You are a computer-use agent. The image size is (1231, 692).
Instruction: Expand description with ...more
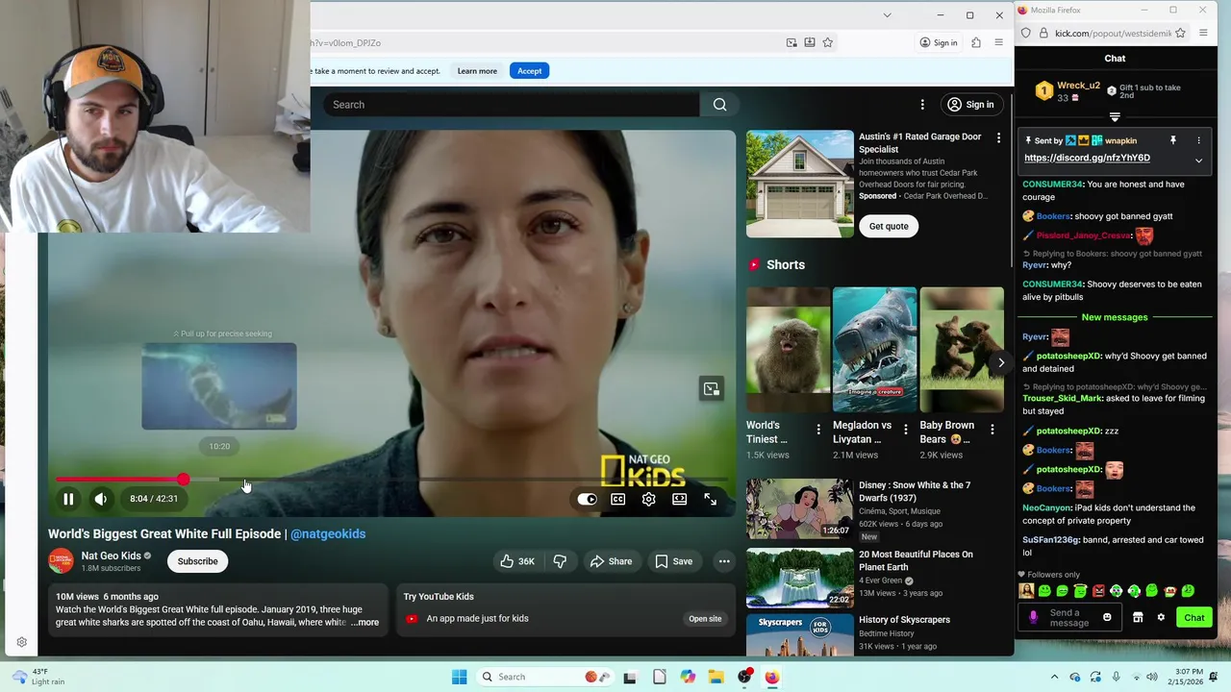pos(364,623)
